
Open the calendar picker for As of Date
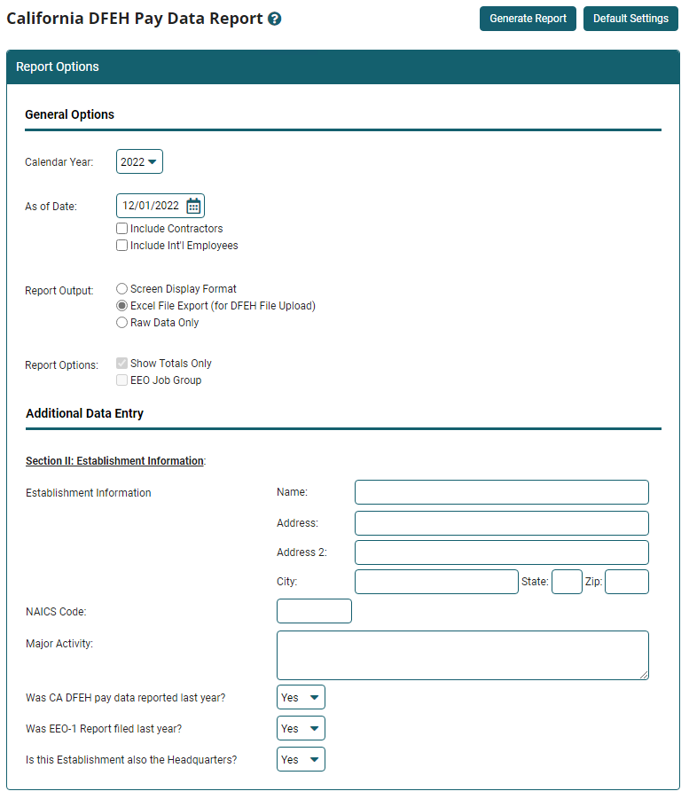click(x=193, y=206)
